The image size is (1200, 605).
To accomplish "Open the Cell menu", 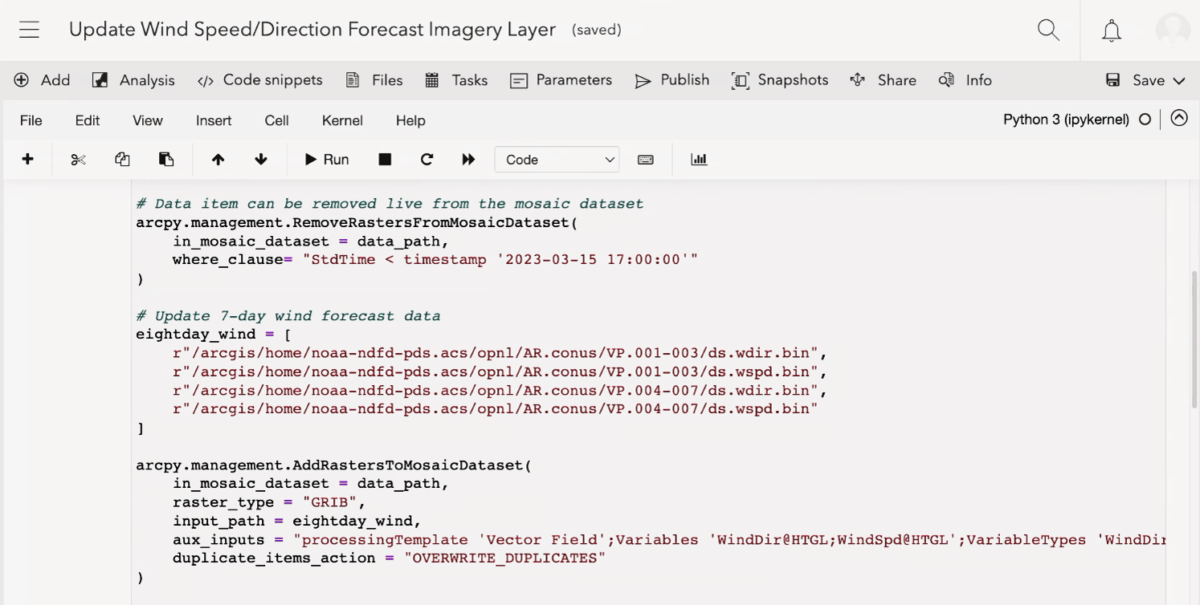I will click(276, 120).
